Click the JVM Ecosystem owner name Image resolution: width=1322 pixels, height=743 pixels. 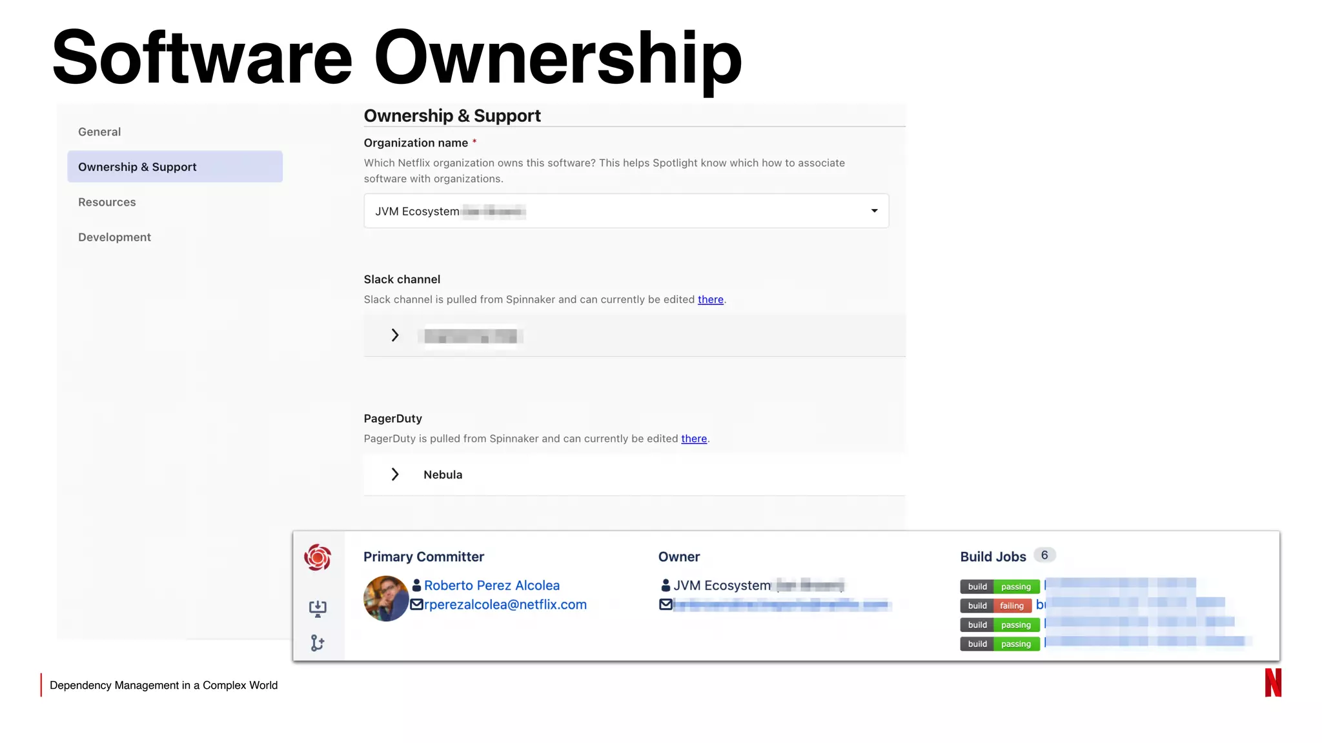(x=722, y=586)
